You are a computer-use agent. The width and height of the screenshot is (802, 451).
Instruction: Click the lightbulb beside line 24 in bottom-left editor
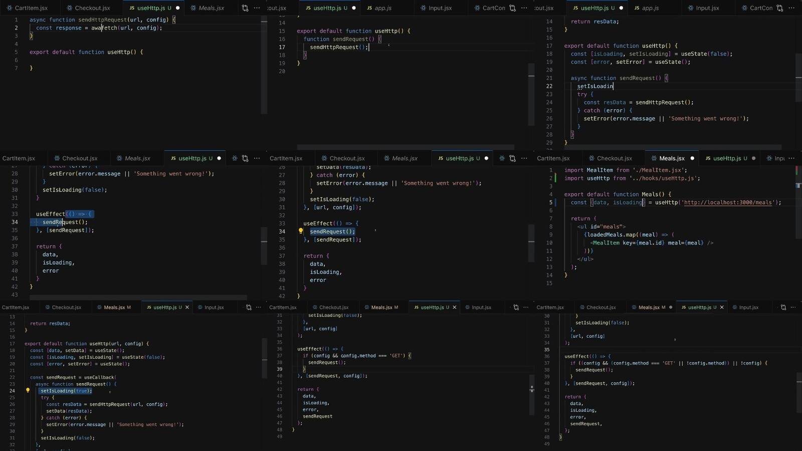click(28, 390)
